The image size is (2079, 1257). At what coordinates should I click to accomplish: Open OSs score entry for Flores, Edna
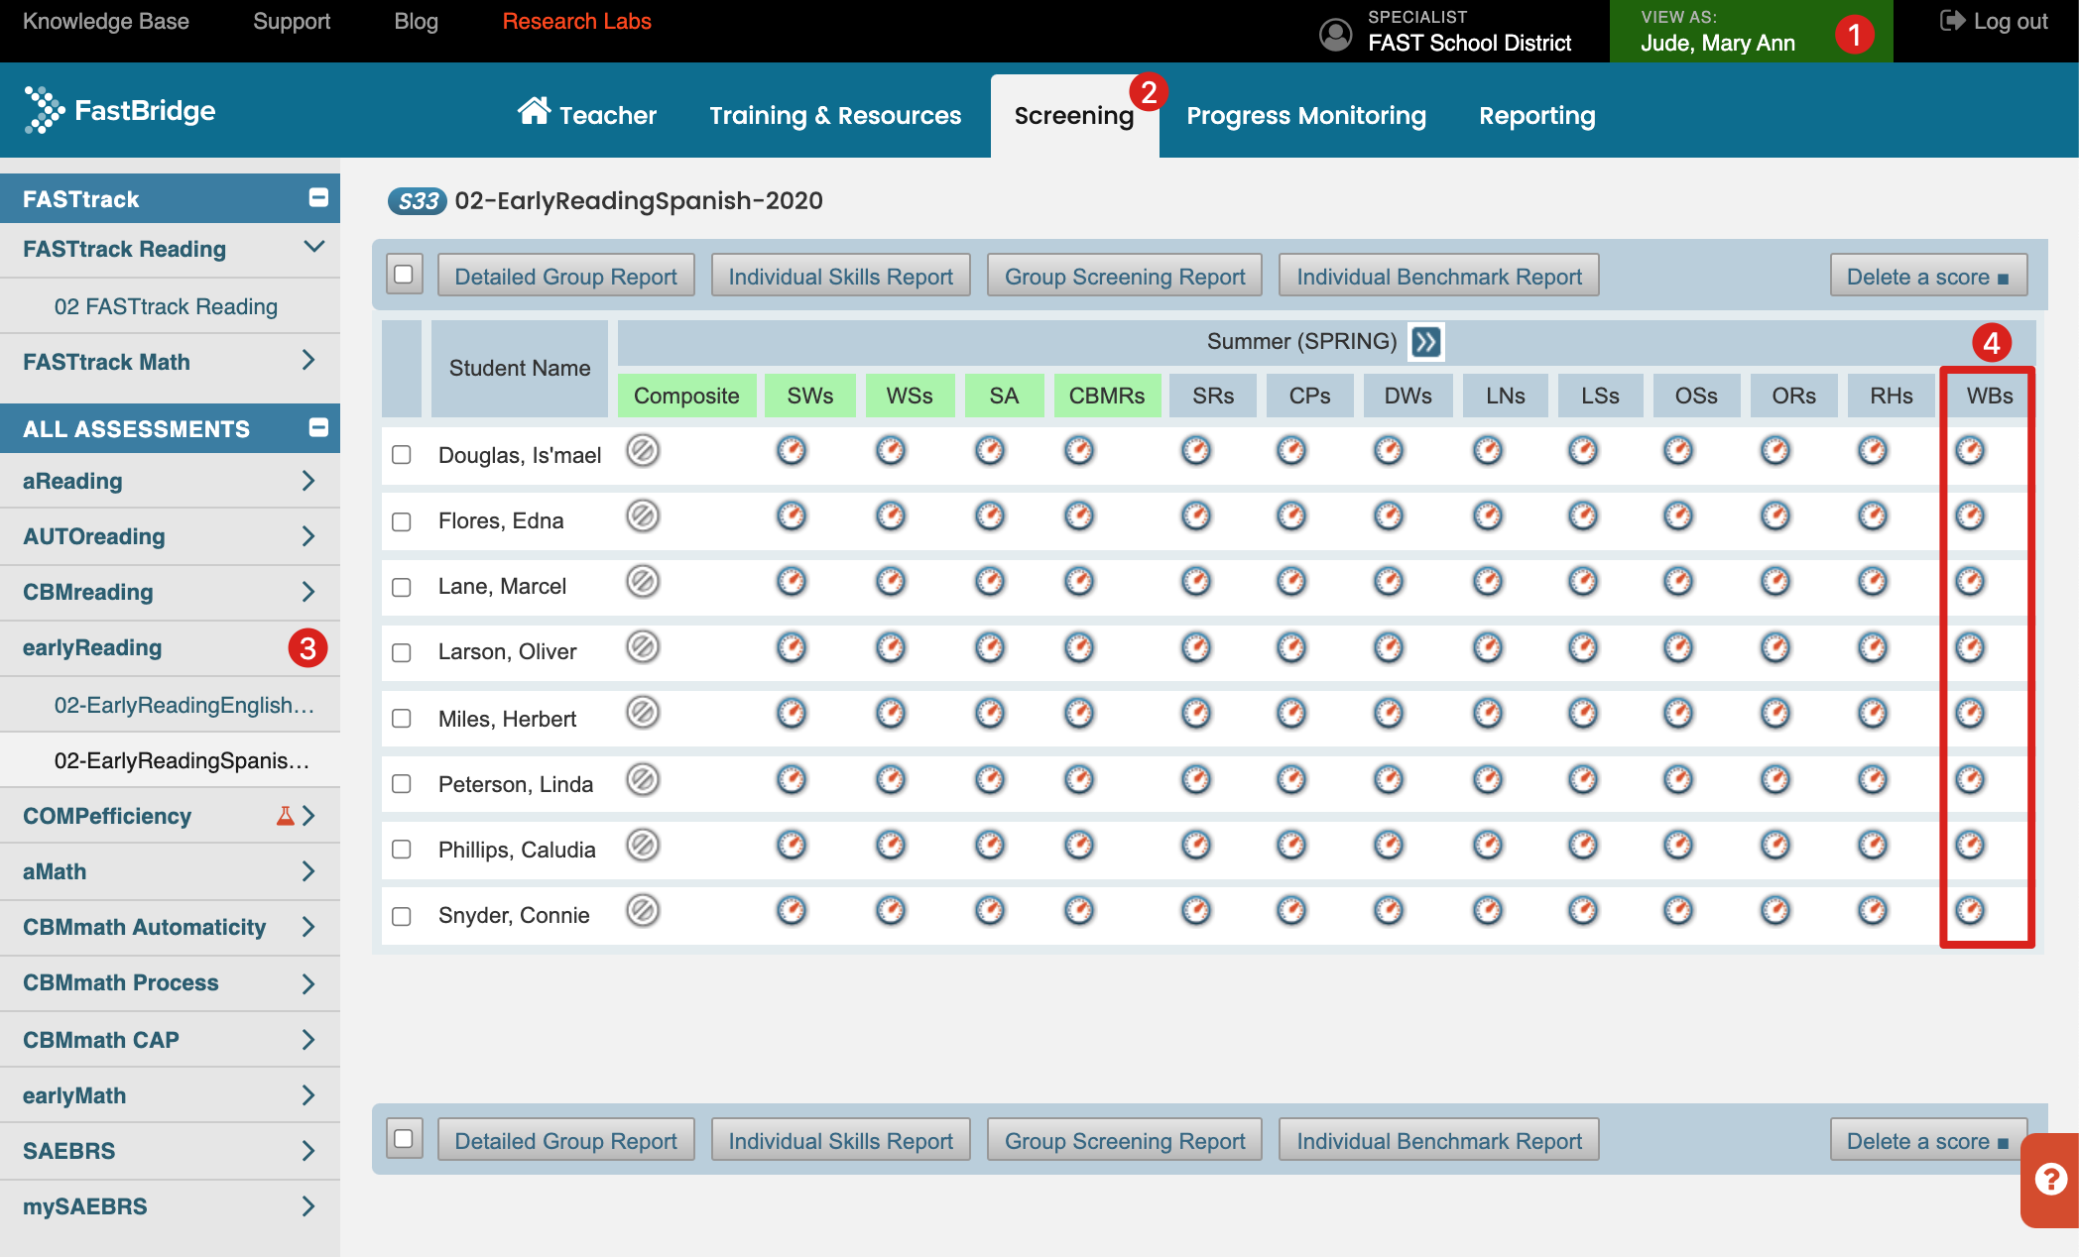tap(1678, 516)
